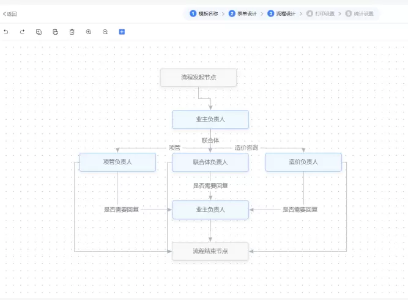Image resolution: width=408 pixels, height=300 pixels.
Task: Click the redo icon in toolbar
Action: coord(23,32)
